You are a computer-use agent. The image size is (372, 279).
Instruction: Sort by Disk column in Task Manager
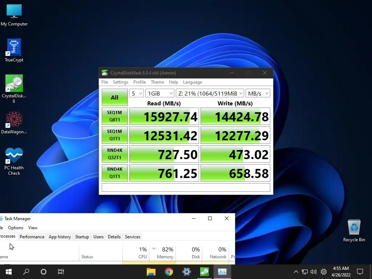click(189, 253)
